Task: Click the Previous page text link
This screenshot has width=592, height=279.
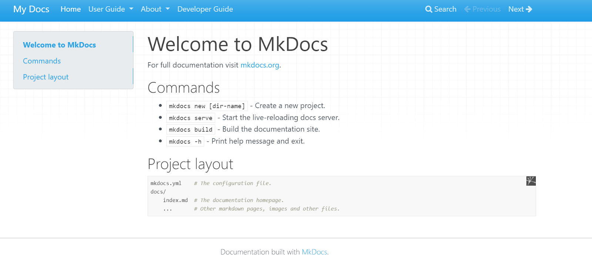Action: pos(487,9)
